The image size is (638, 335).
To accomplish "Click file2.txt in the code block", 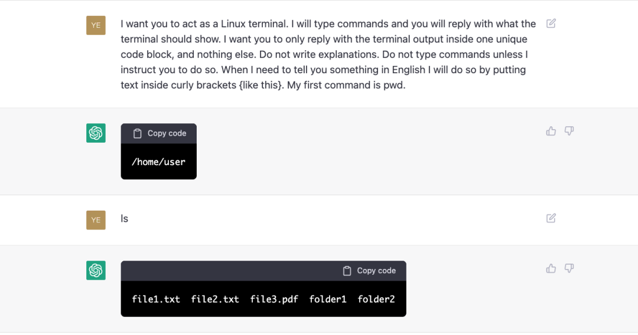I will pos(215,299).
